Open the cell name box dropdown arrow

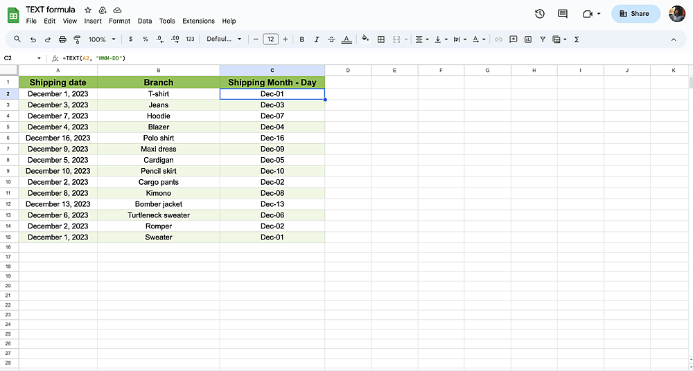tap(39, 58)
